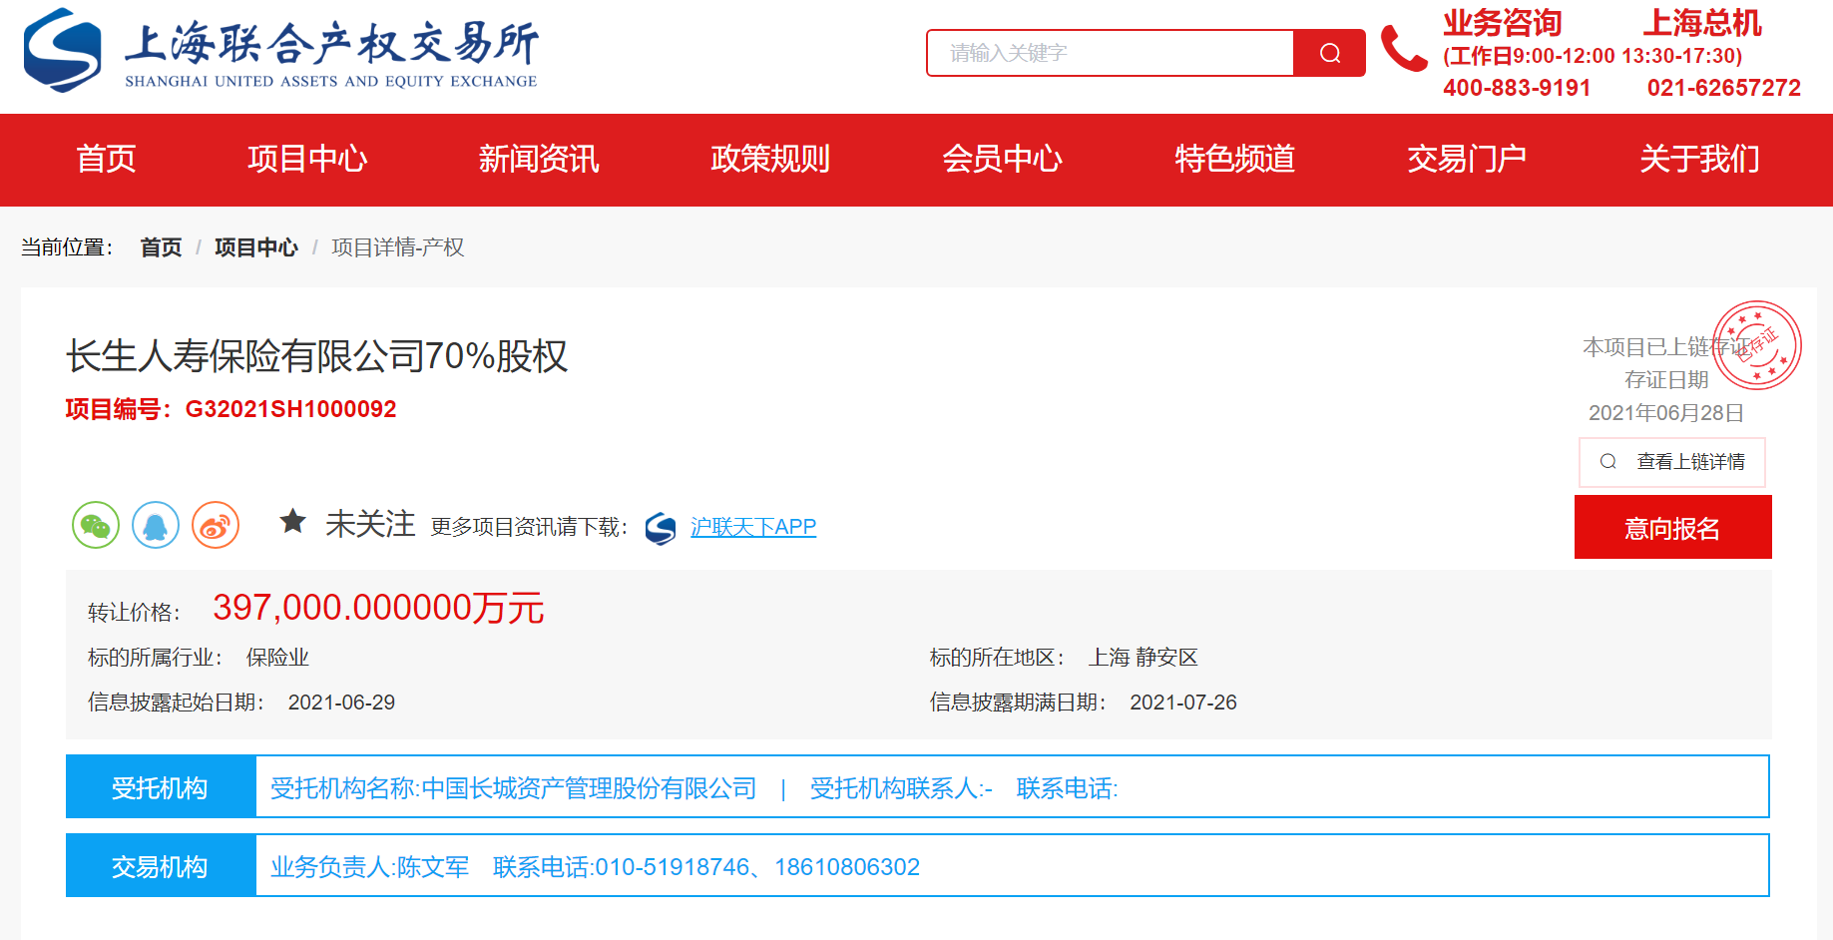
Task: Open the 首页 navigation menu item
Action: (106, 159)
